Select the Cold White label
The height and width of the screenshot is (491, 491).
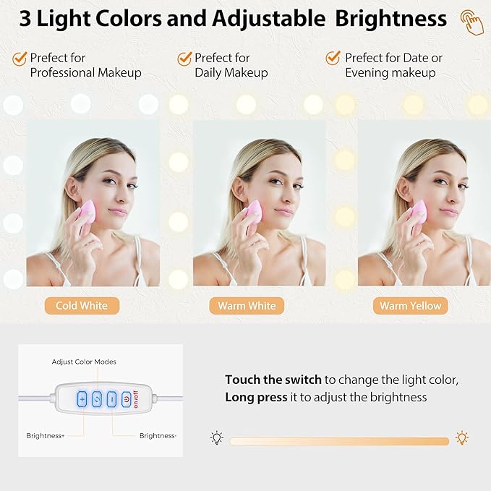(x=82, y=306)
